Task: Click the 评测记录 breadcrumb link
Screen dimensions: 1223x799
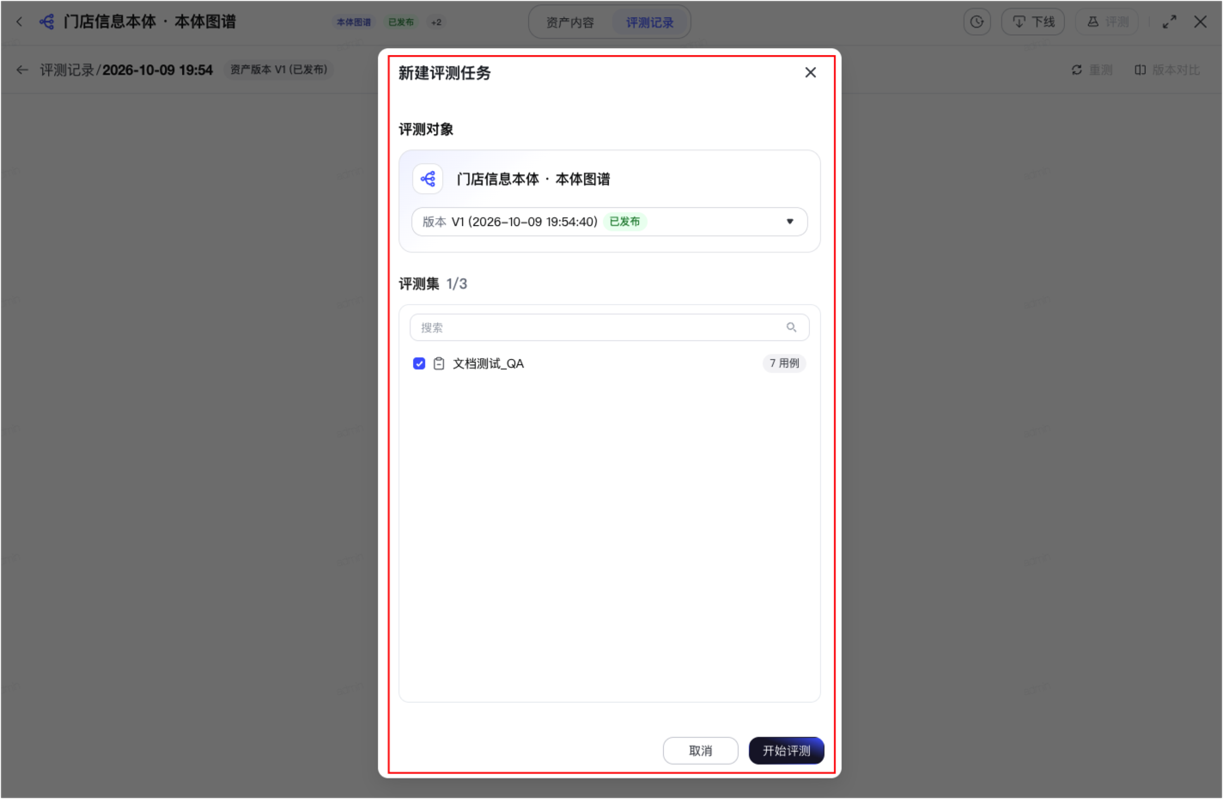Action: pos(67,70)
